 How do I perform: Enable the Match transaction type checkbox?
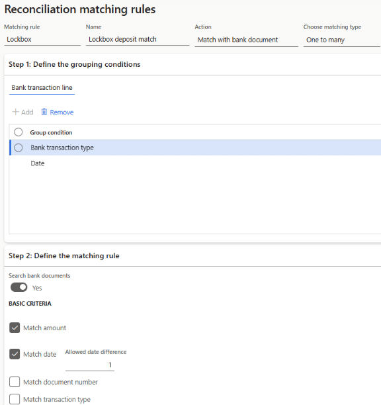15,399
